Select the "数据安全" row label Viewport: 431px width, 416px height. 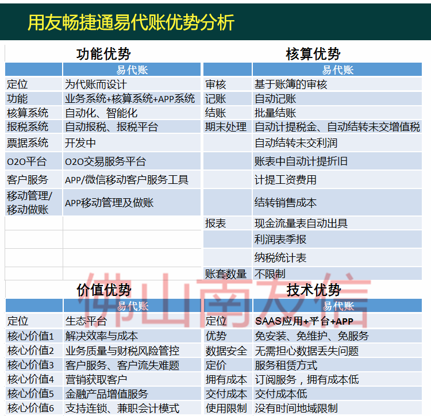[228, 350]
